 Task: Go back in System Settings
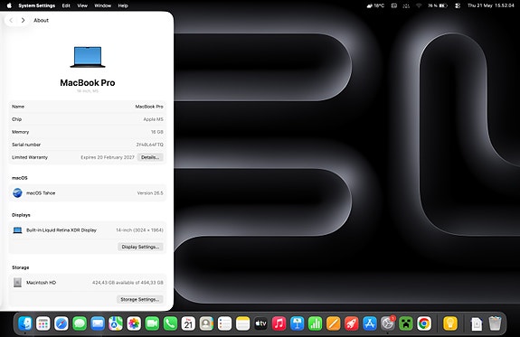click(11, 20)
